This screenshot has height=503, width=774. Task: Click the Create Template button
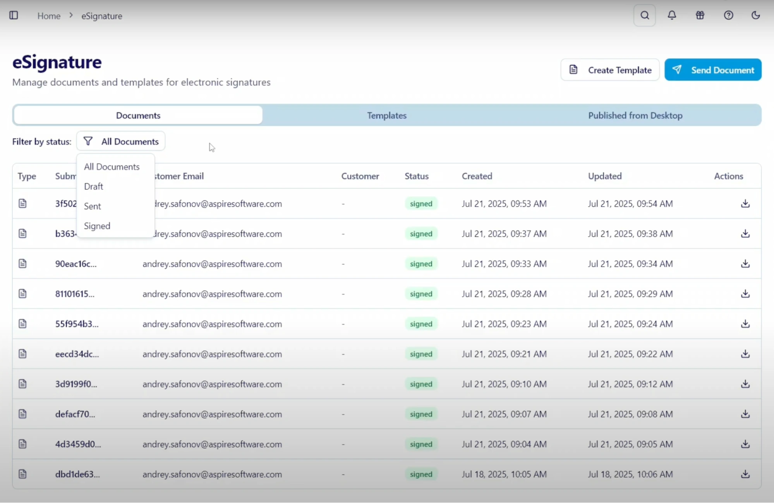610,70
